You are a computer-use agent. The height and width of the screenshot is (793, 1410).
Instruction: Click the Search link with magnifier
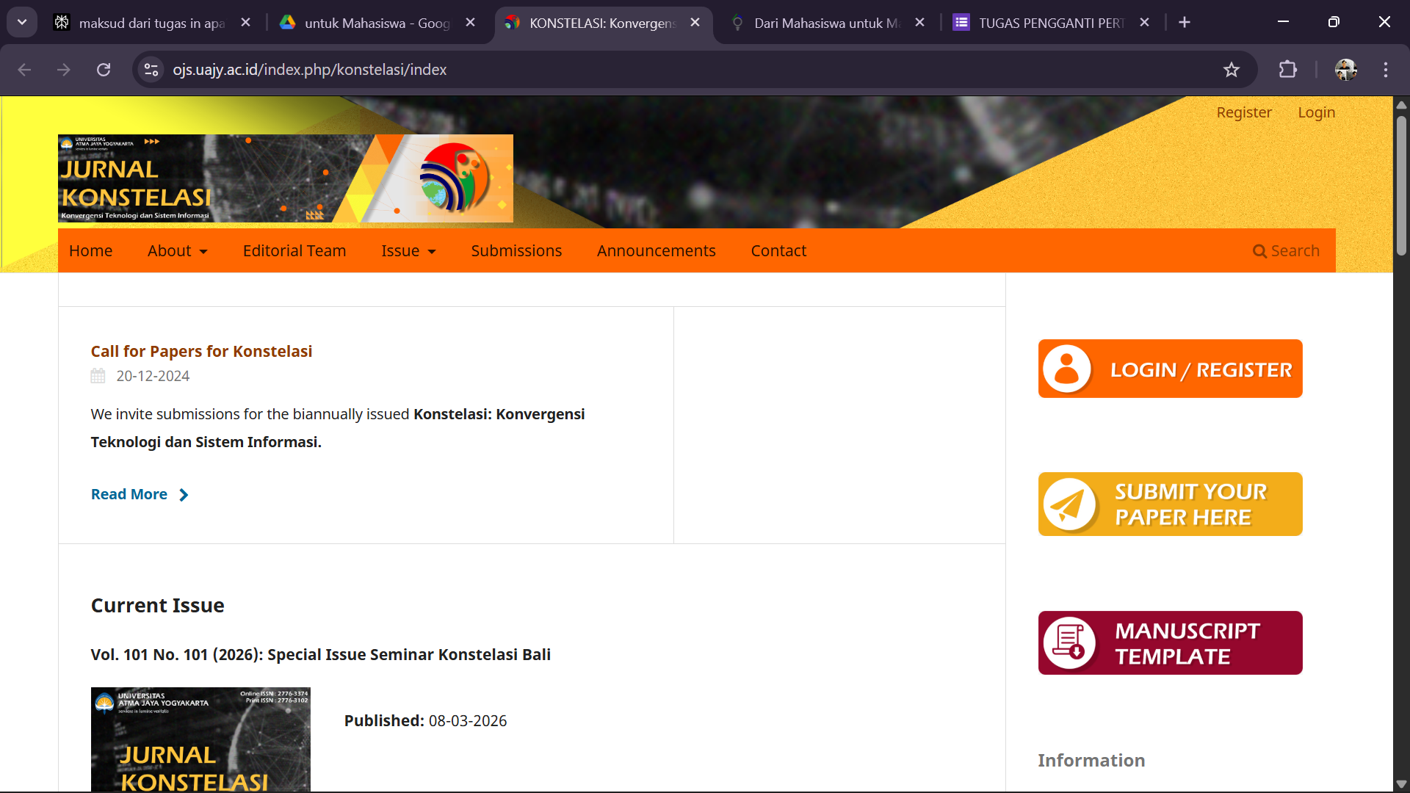point(1286,251)
